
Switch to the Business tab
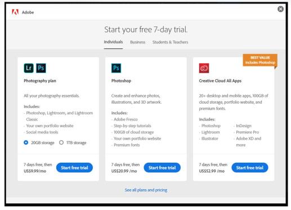click(138, 42)
